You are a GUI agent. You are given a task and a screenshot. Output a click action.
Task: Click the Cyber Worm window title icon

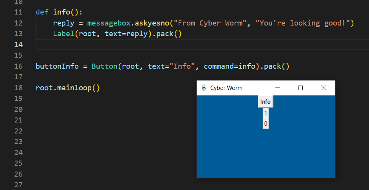coord(203,88)
